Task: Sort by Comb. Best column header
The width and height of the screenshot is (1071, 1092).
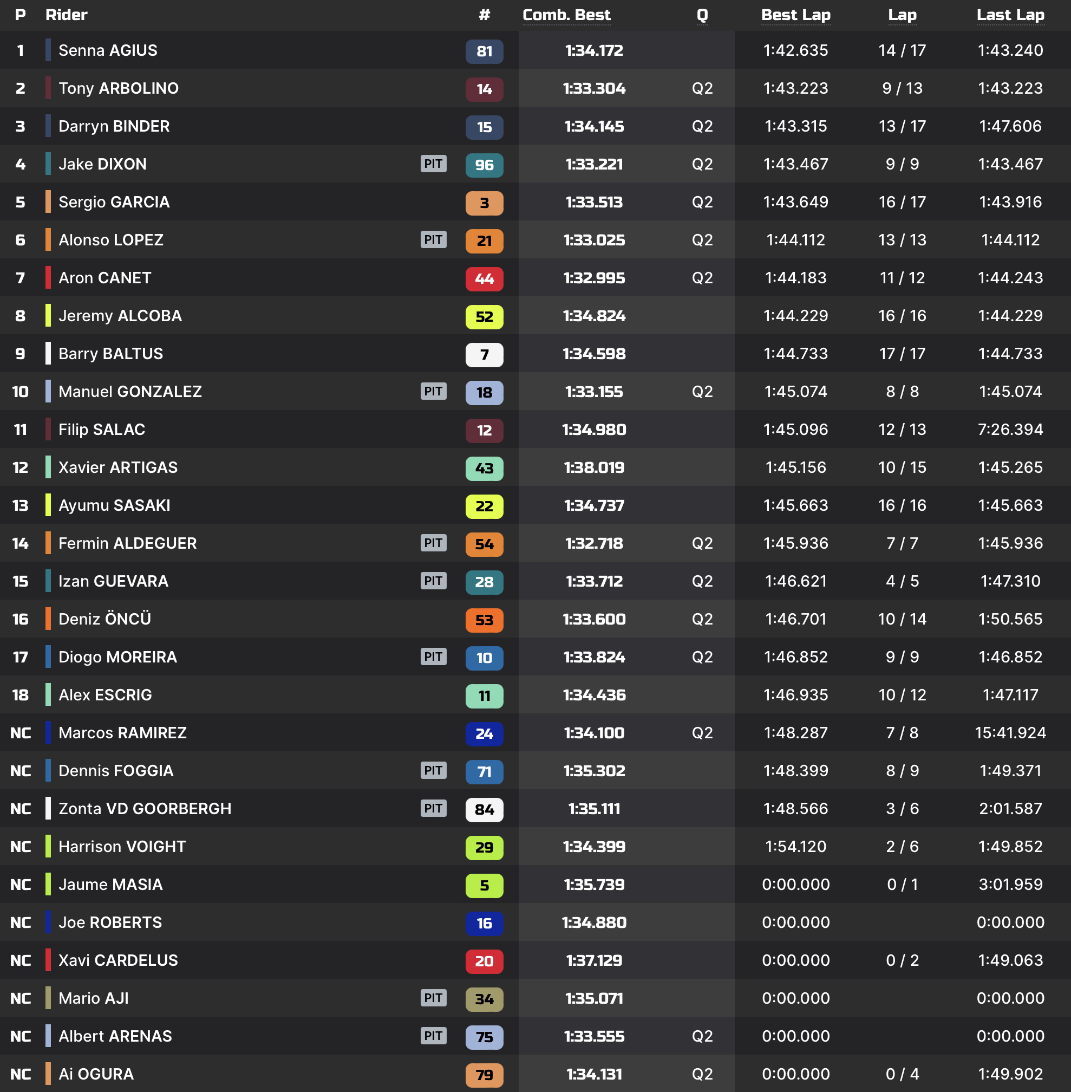Action: (x=566, y=15)
